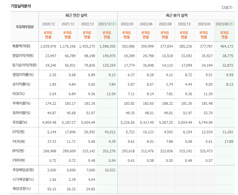238x195 pixels.
Task: Click the revenue value 1,039,976
Action: click(x=48, y=46)
